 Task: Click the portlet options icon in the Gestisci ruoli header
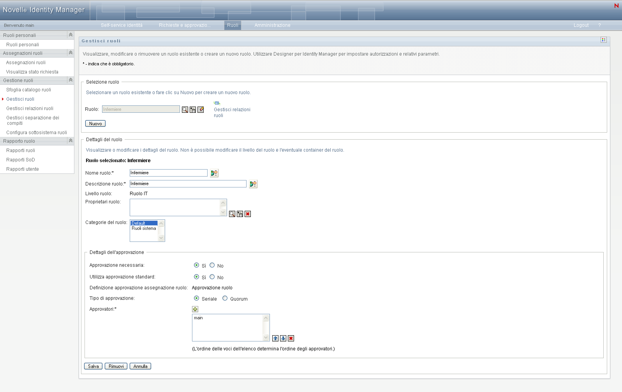pos(604,40)
